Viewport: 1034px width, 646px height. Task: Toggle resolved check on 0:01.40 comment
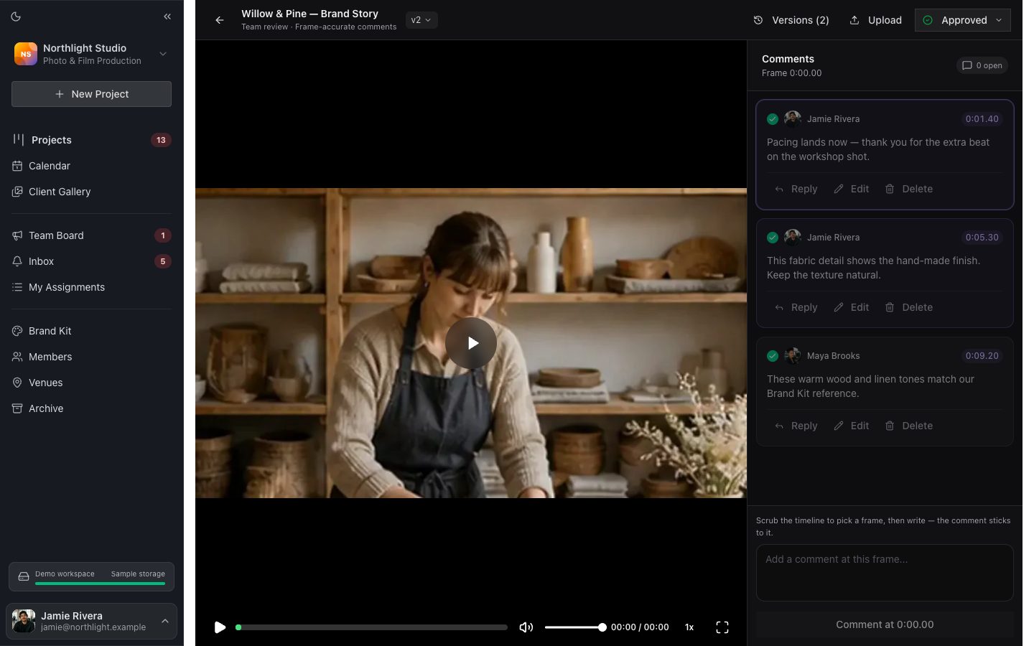point(773,119)
